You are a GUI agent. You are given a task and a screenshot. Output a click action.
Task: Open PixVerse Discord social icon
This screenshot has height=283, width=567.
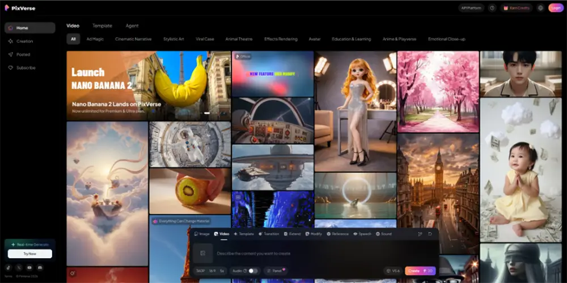click(40, 267)
